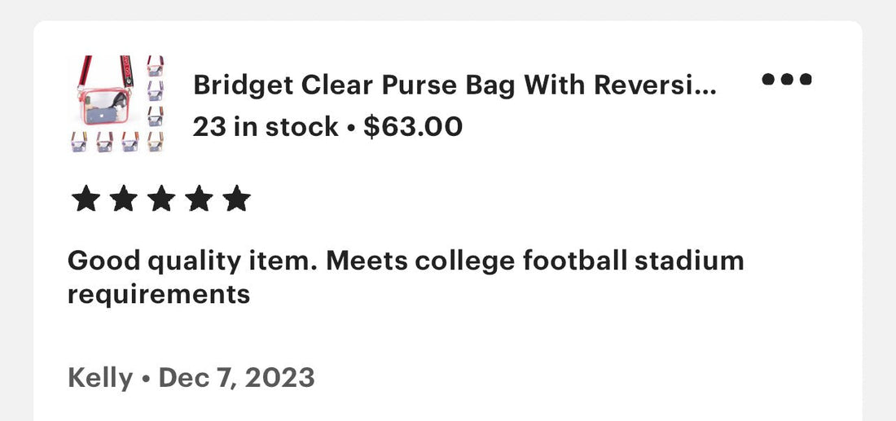Select the fourth rating star
The width and height of the screenshot is (896, 421).
click(199, 198)
